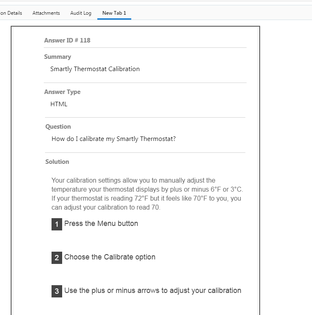
Task: Switch to the Attachments tab
Action: (x=46, y=13)
